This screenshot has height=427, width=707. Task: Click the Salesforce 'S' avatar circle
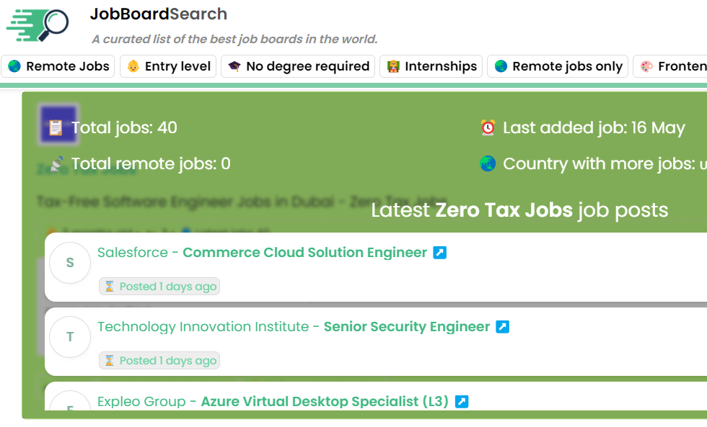click(x=70, y=263)
